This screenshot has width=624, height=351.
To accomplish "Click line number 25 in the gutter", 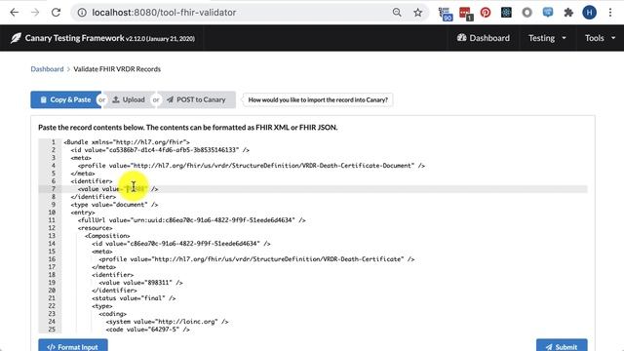I will (52, 330).
